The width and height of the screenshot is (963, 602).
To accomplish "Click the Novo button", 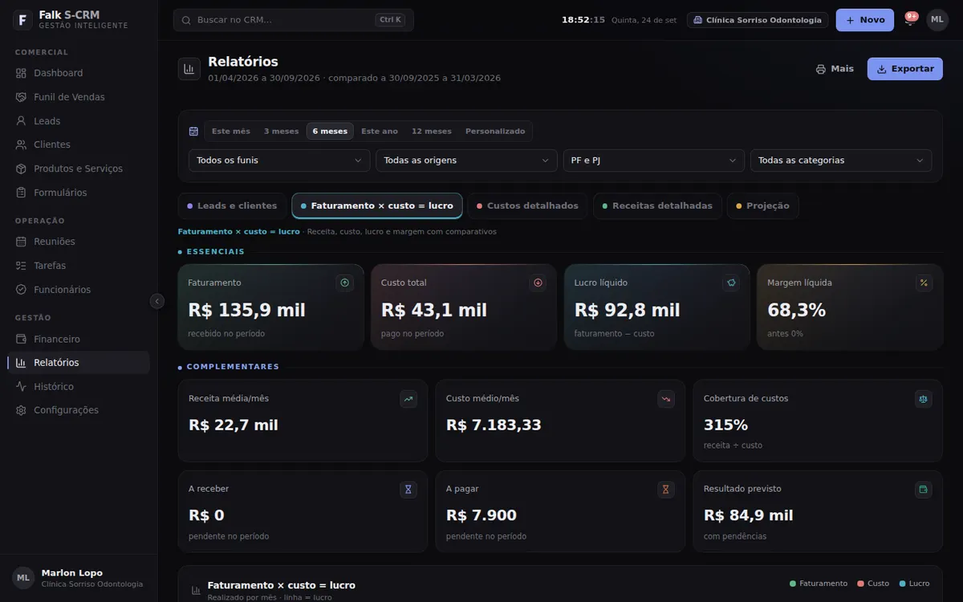I will (865, 20).
